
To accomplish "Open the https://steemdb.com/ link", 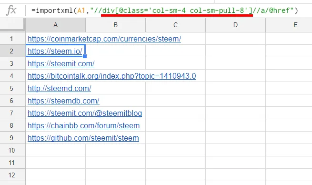I will pyautogui.click(x=63, y=101).
